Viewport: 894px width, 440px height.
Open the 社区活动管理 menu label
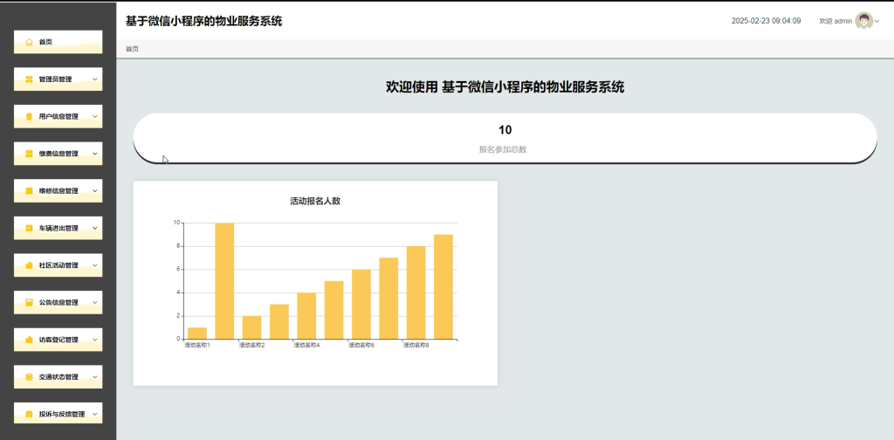click(58, 265)
